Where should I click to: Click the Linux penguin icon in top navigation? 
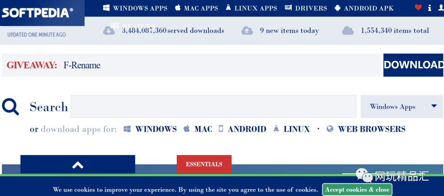(x=229, y=8)
